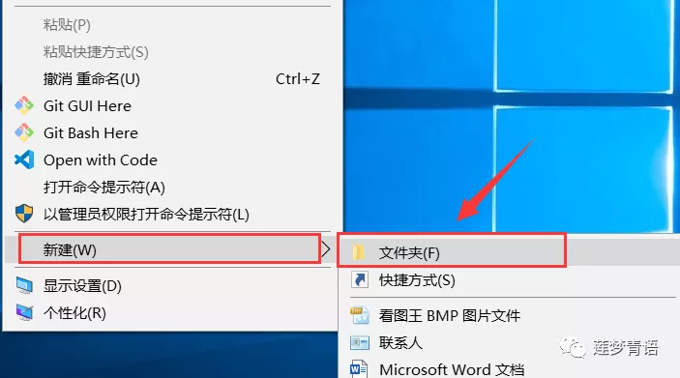Click the yellow folder icon in submenu

(x=359, y=252)
